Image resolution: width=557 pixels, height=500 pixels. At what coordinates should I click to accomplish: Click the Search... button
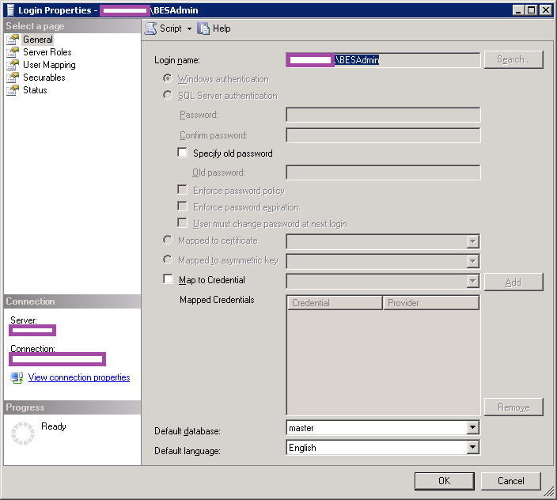click(513, 59)
